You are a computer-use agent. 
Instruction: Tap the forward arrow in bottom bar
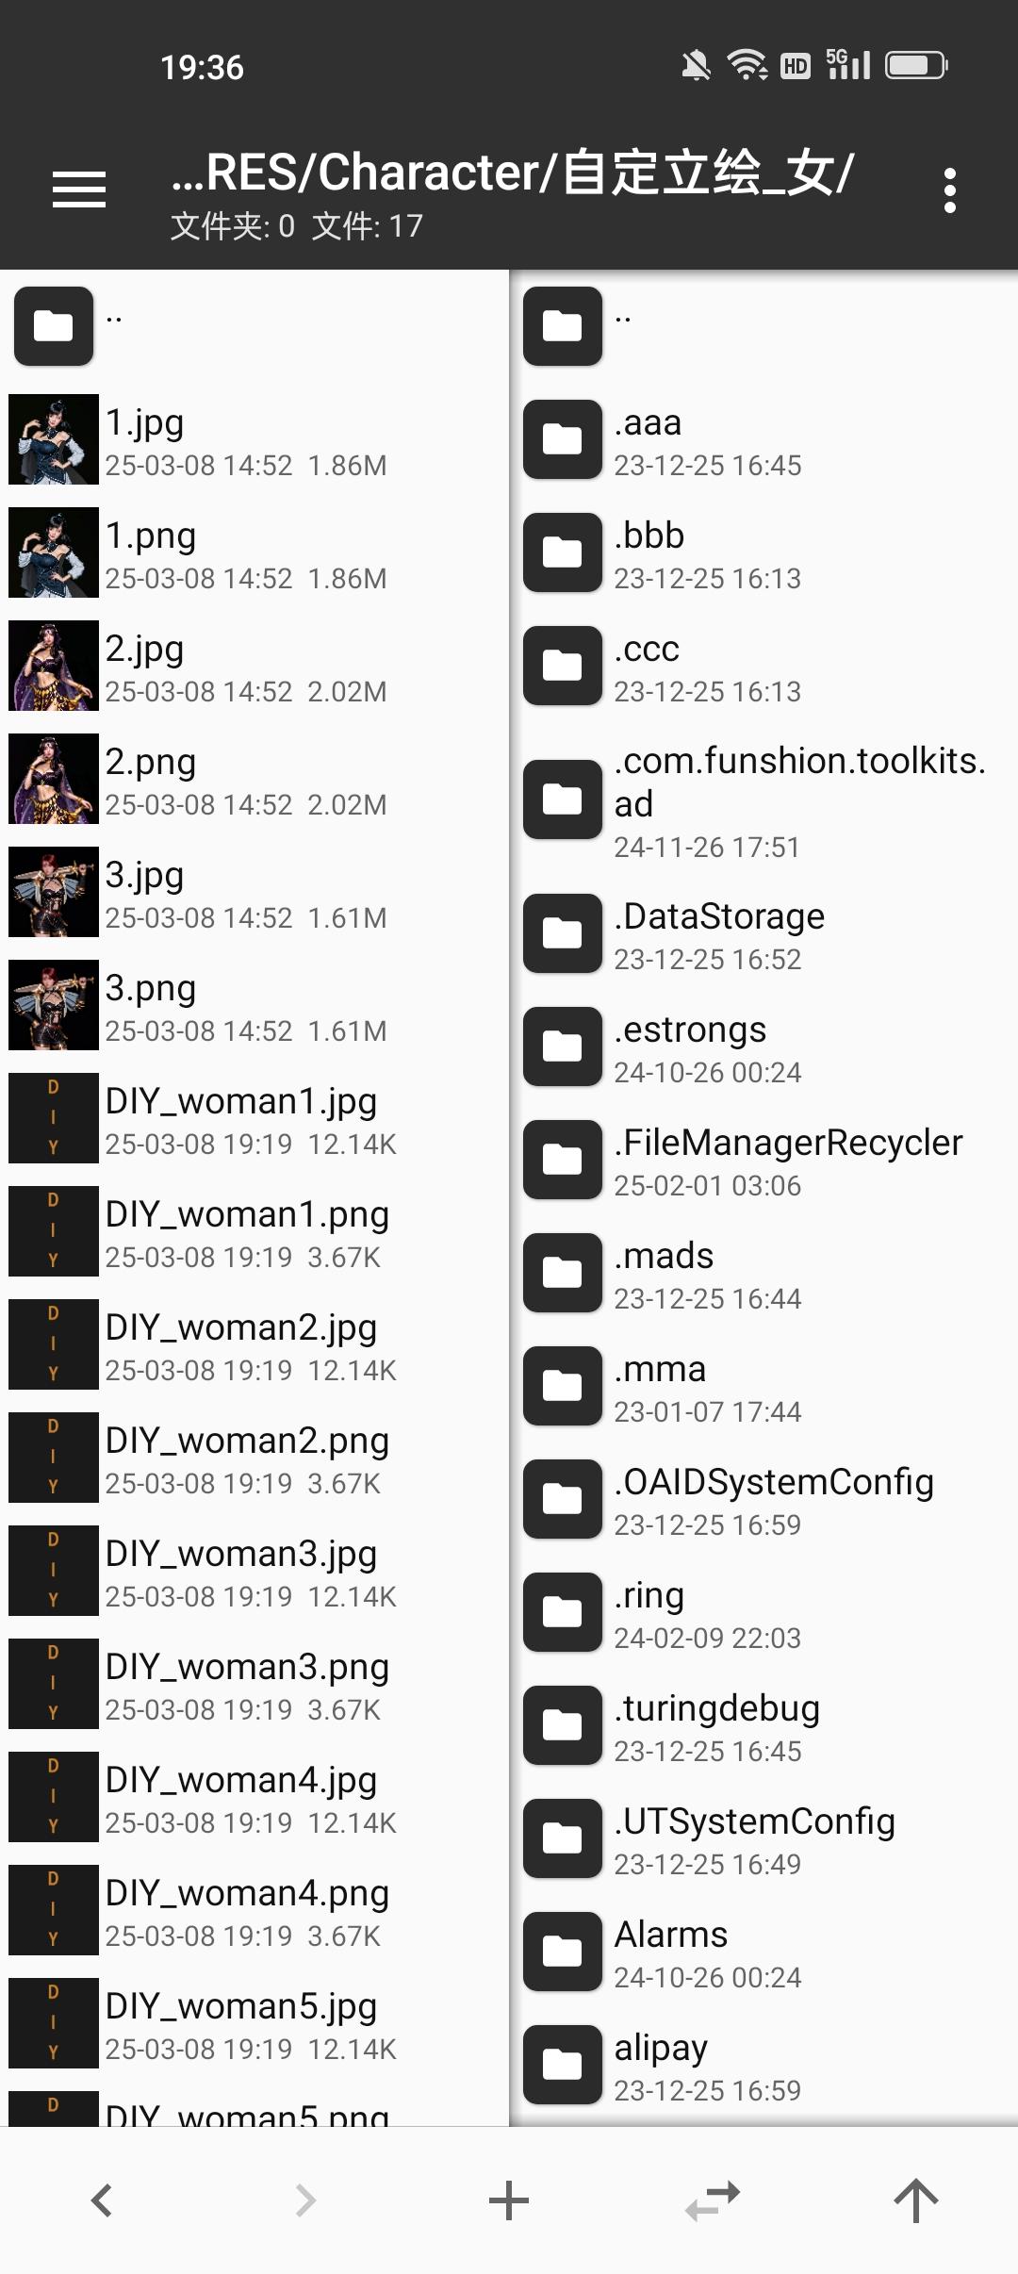(304, 2200)
